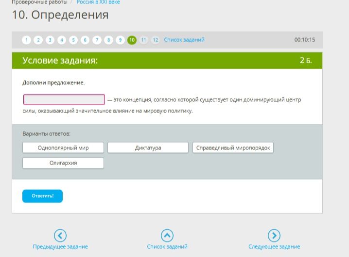
Task: Click the previous task left-arrow icon
Action: click(x=60, y=236)
